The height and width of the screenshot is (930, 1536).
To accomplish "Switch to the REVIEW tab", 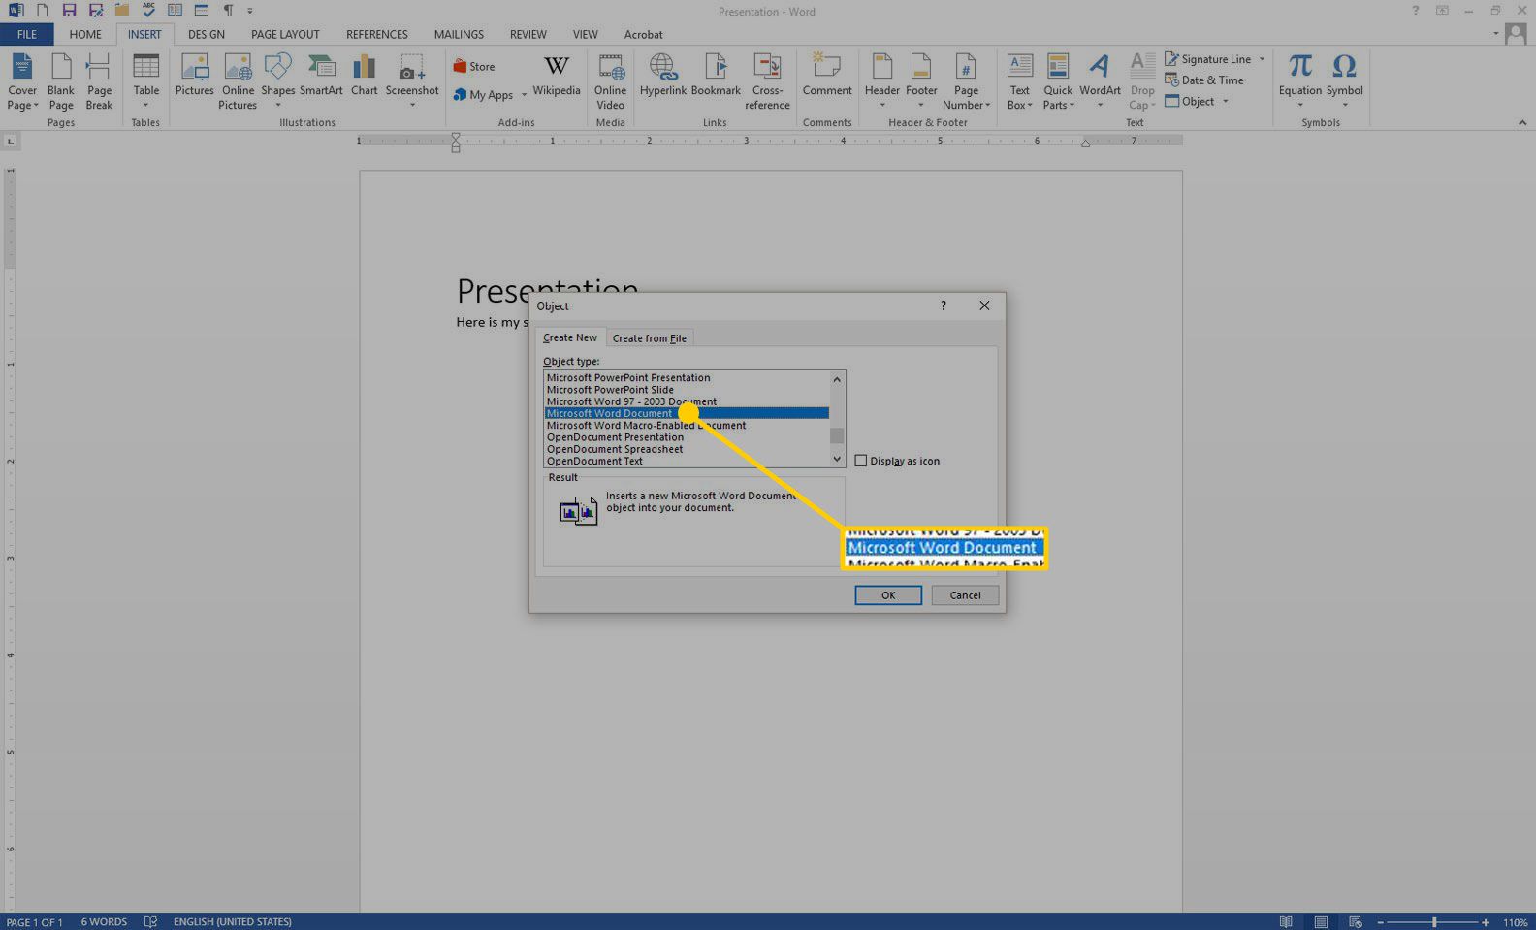I will [528, 34].
